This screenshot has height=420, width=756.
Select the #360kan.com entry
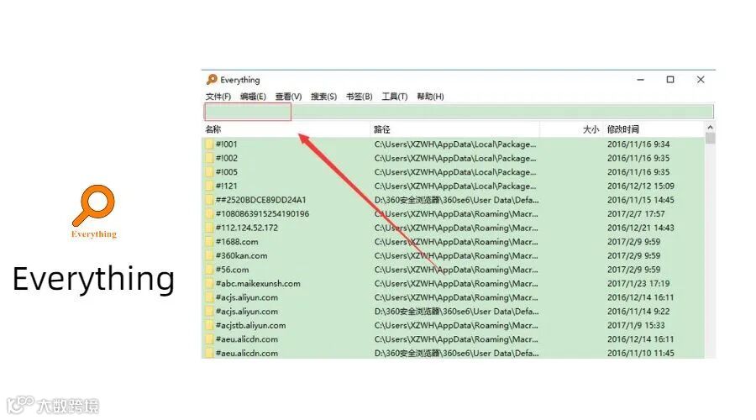pyautogui.click(x=241, y=256)
